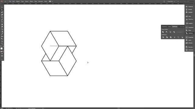Open the Layers panel from dock

(189, 40)
